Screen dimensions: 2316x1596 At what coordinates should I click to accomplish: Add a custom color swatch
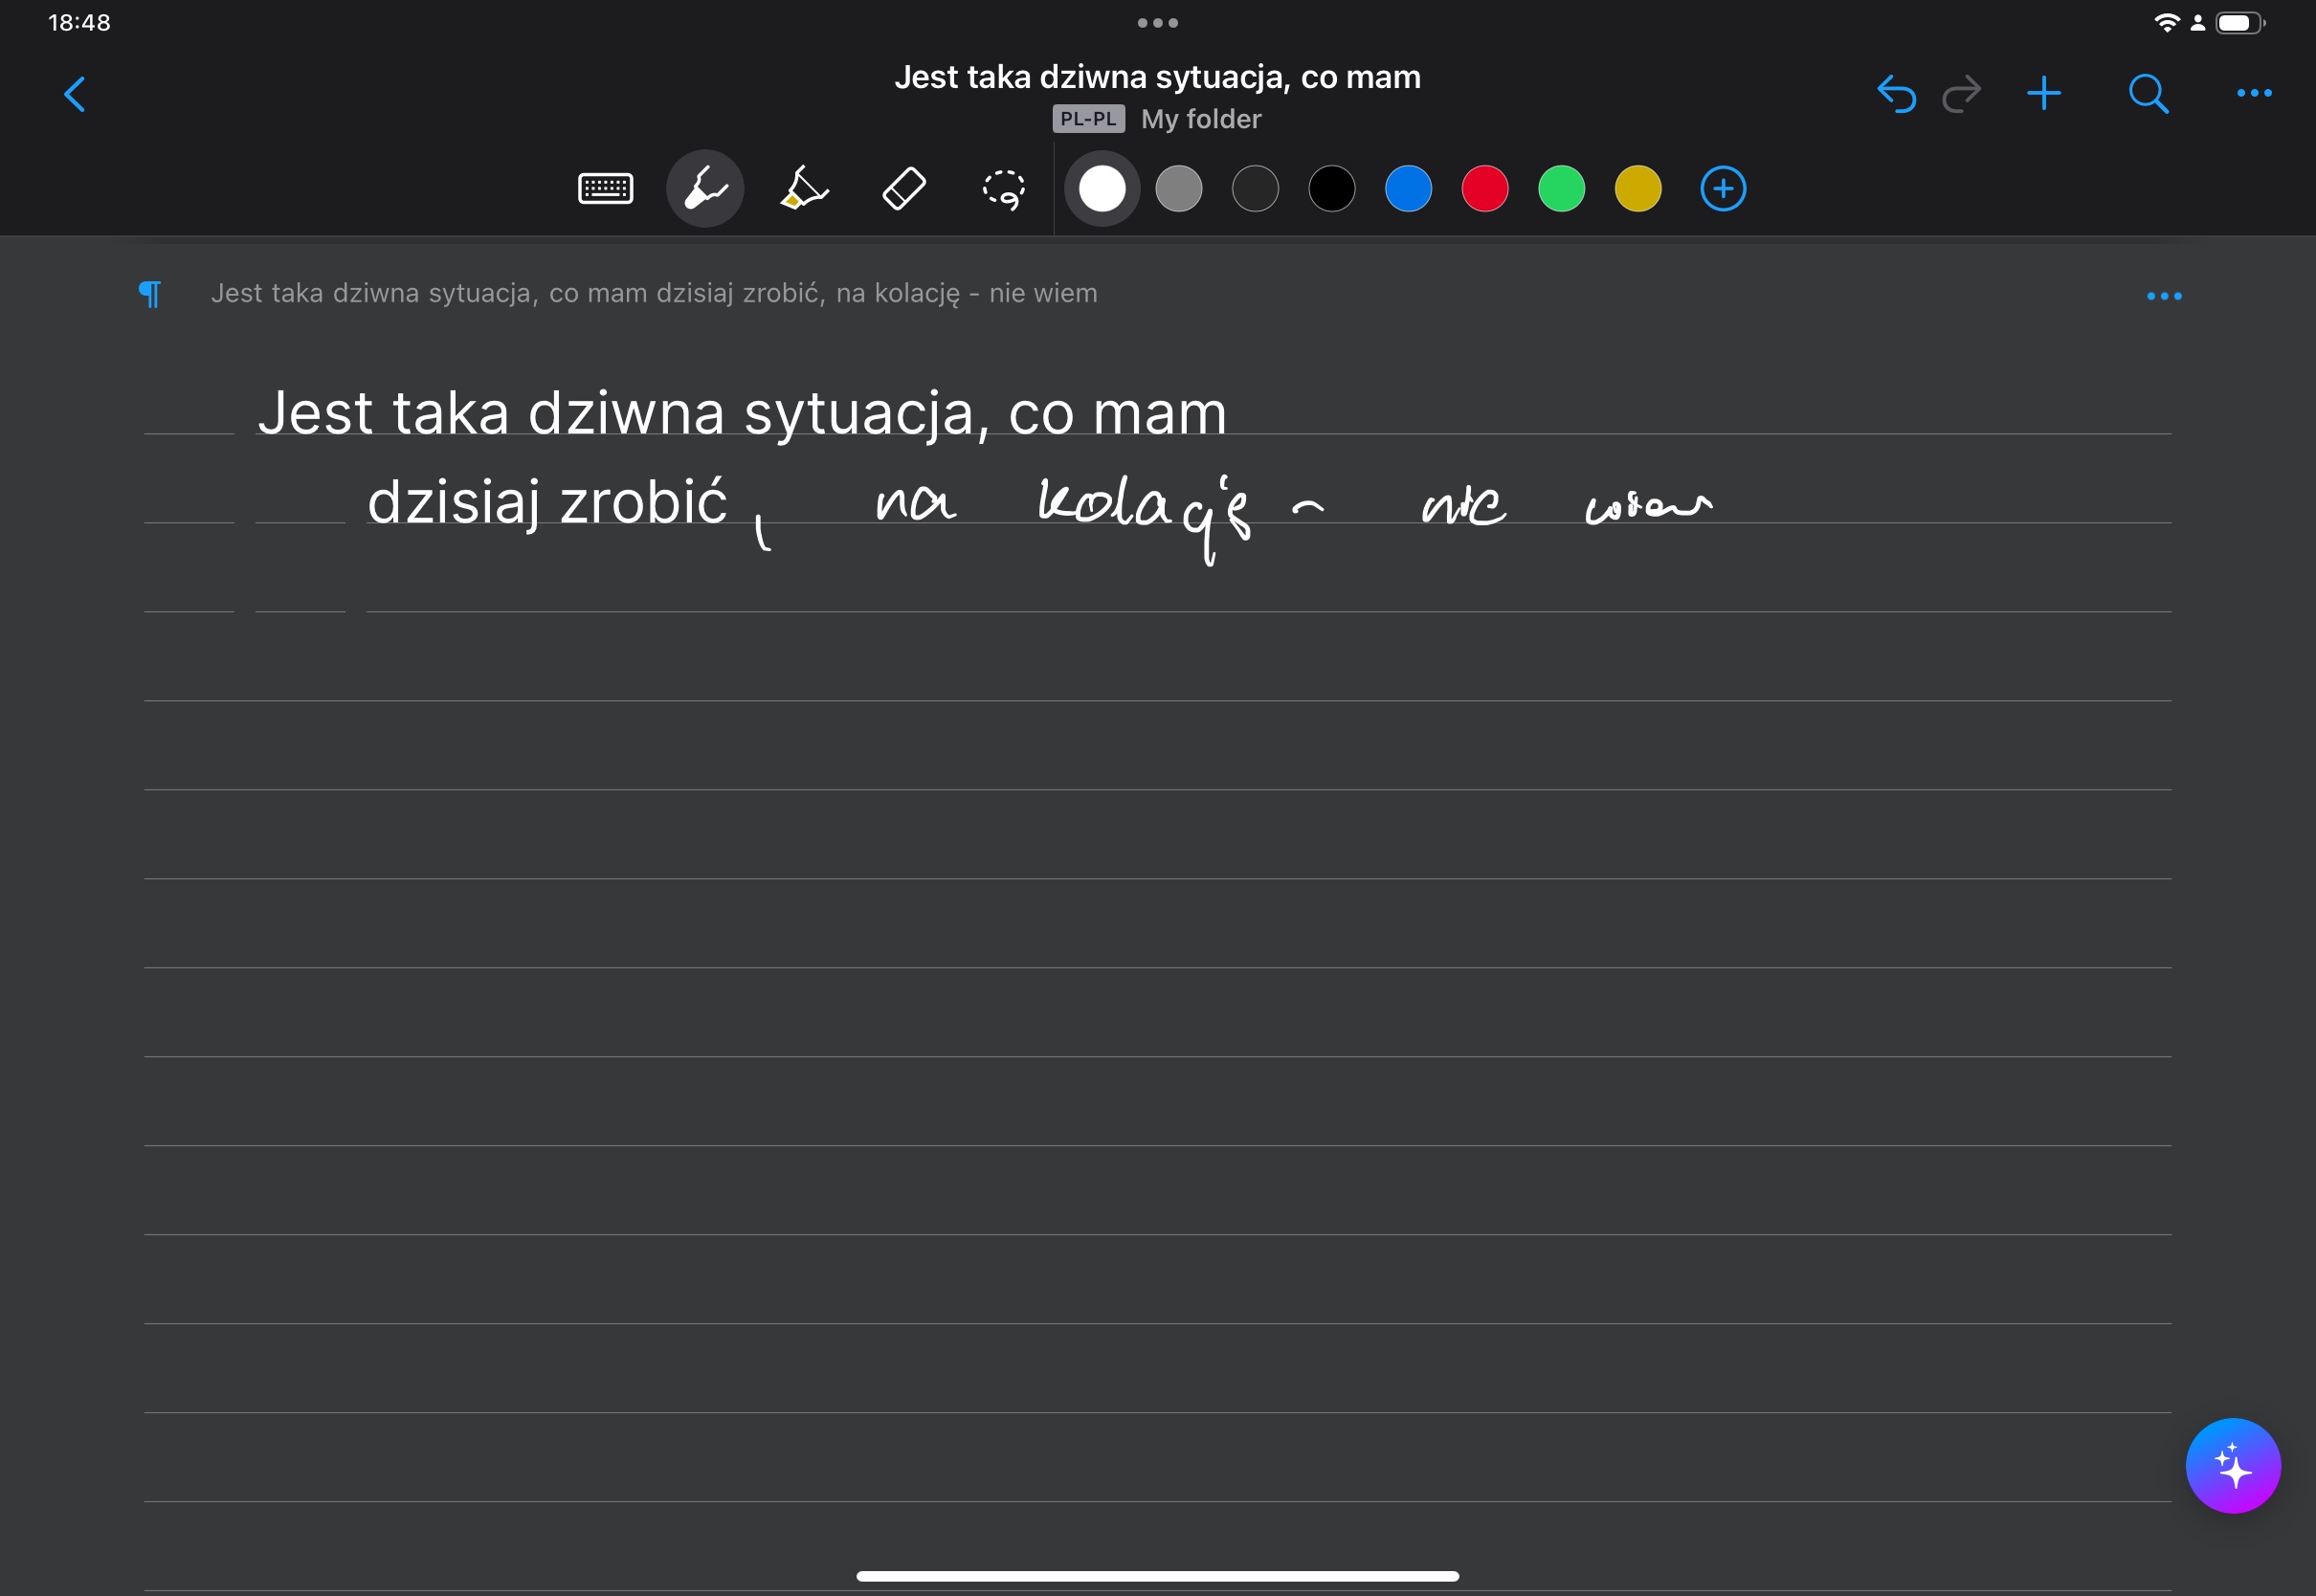click(x=1723, y=189)
